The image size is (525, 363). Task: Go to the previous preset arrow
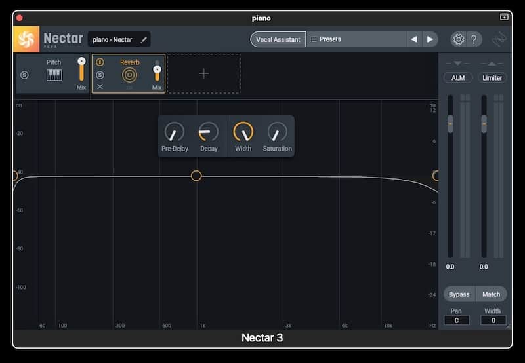414,39
